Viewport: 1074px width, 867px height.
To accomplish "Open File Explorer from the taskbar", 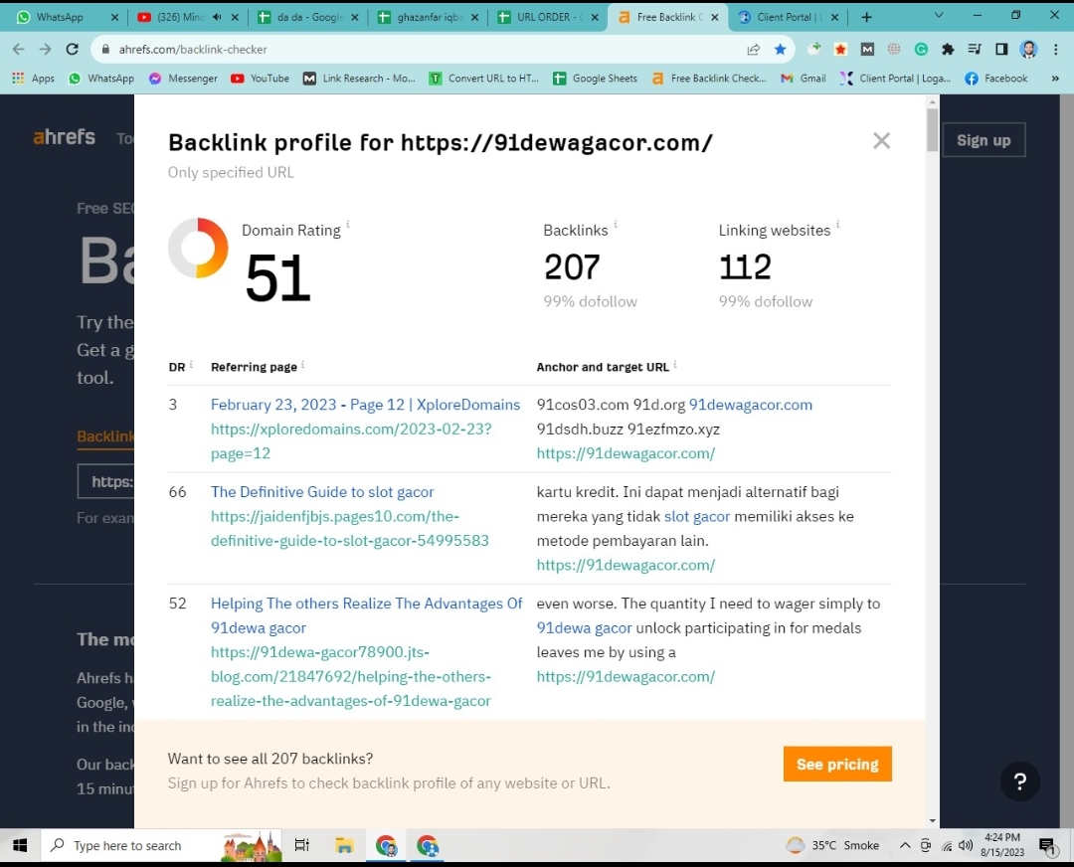I will pos(344,845).
